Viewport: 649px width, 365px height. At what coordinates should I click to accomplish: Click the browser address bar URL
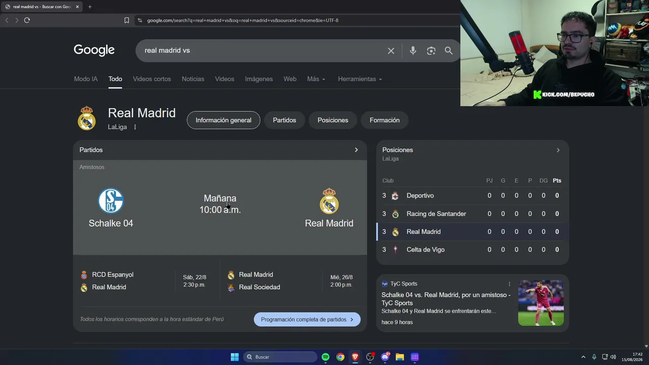point(243,20)
